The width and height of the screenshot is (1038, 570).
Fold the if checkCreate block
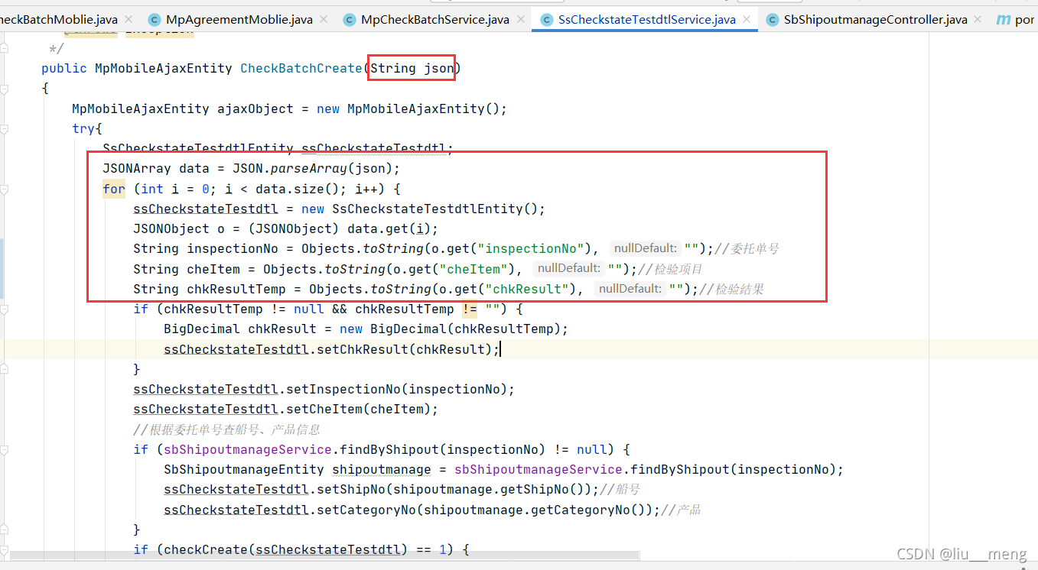[x=5, y=549]
